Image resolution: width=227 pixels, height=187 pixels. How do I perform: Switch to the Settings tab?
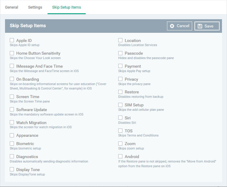35,7
